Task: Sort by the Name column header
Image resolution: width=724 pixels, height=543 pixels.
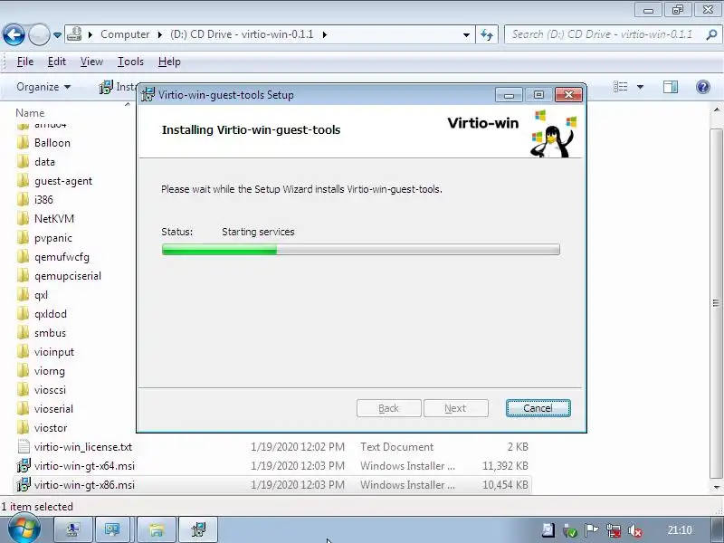Action: coord(30,112)
